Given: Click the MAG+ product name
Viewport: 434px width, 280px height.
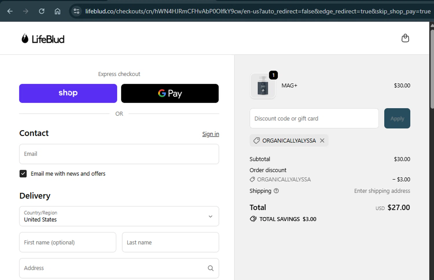Looking at the screenshot, I should pos(289,86).
